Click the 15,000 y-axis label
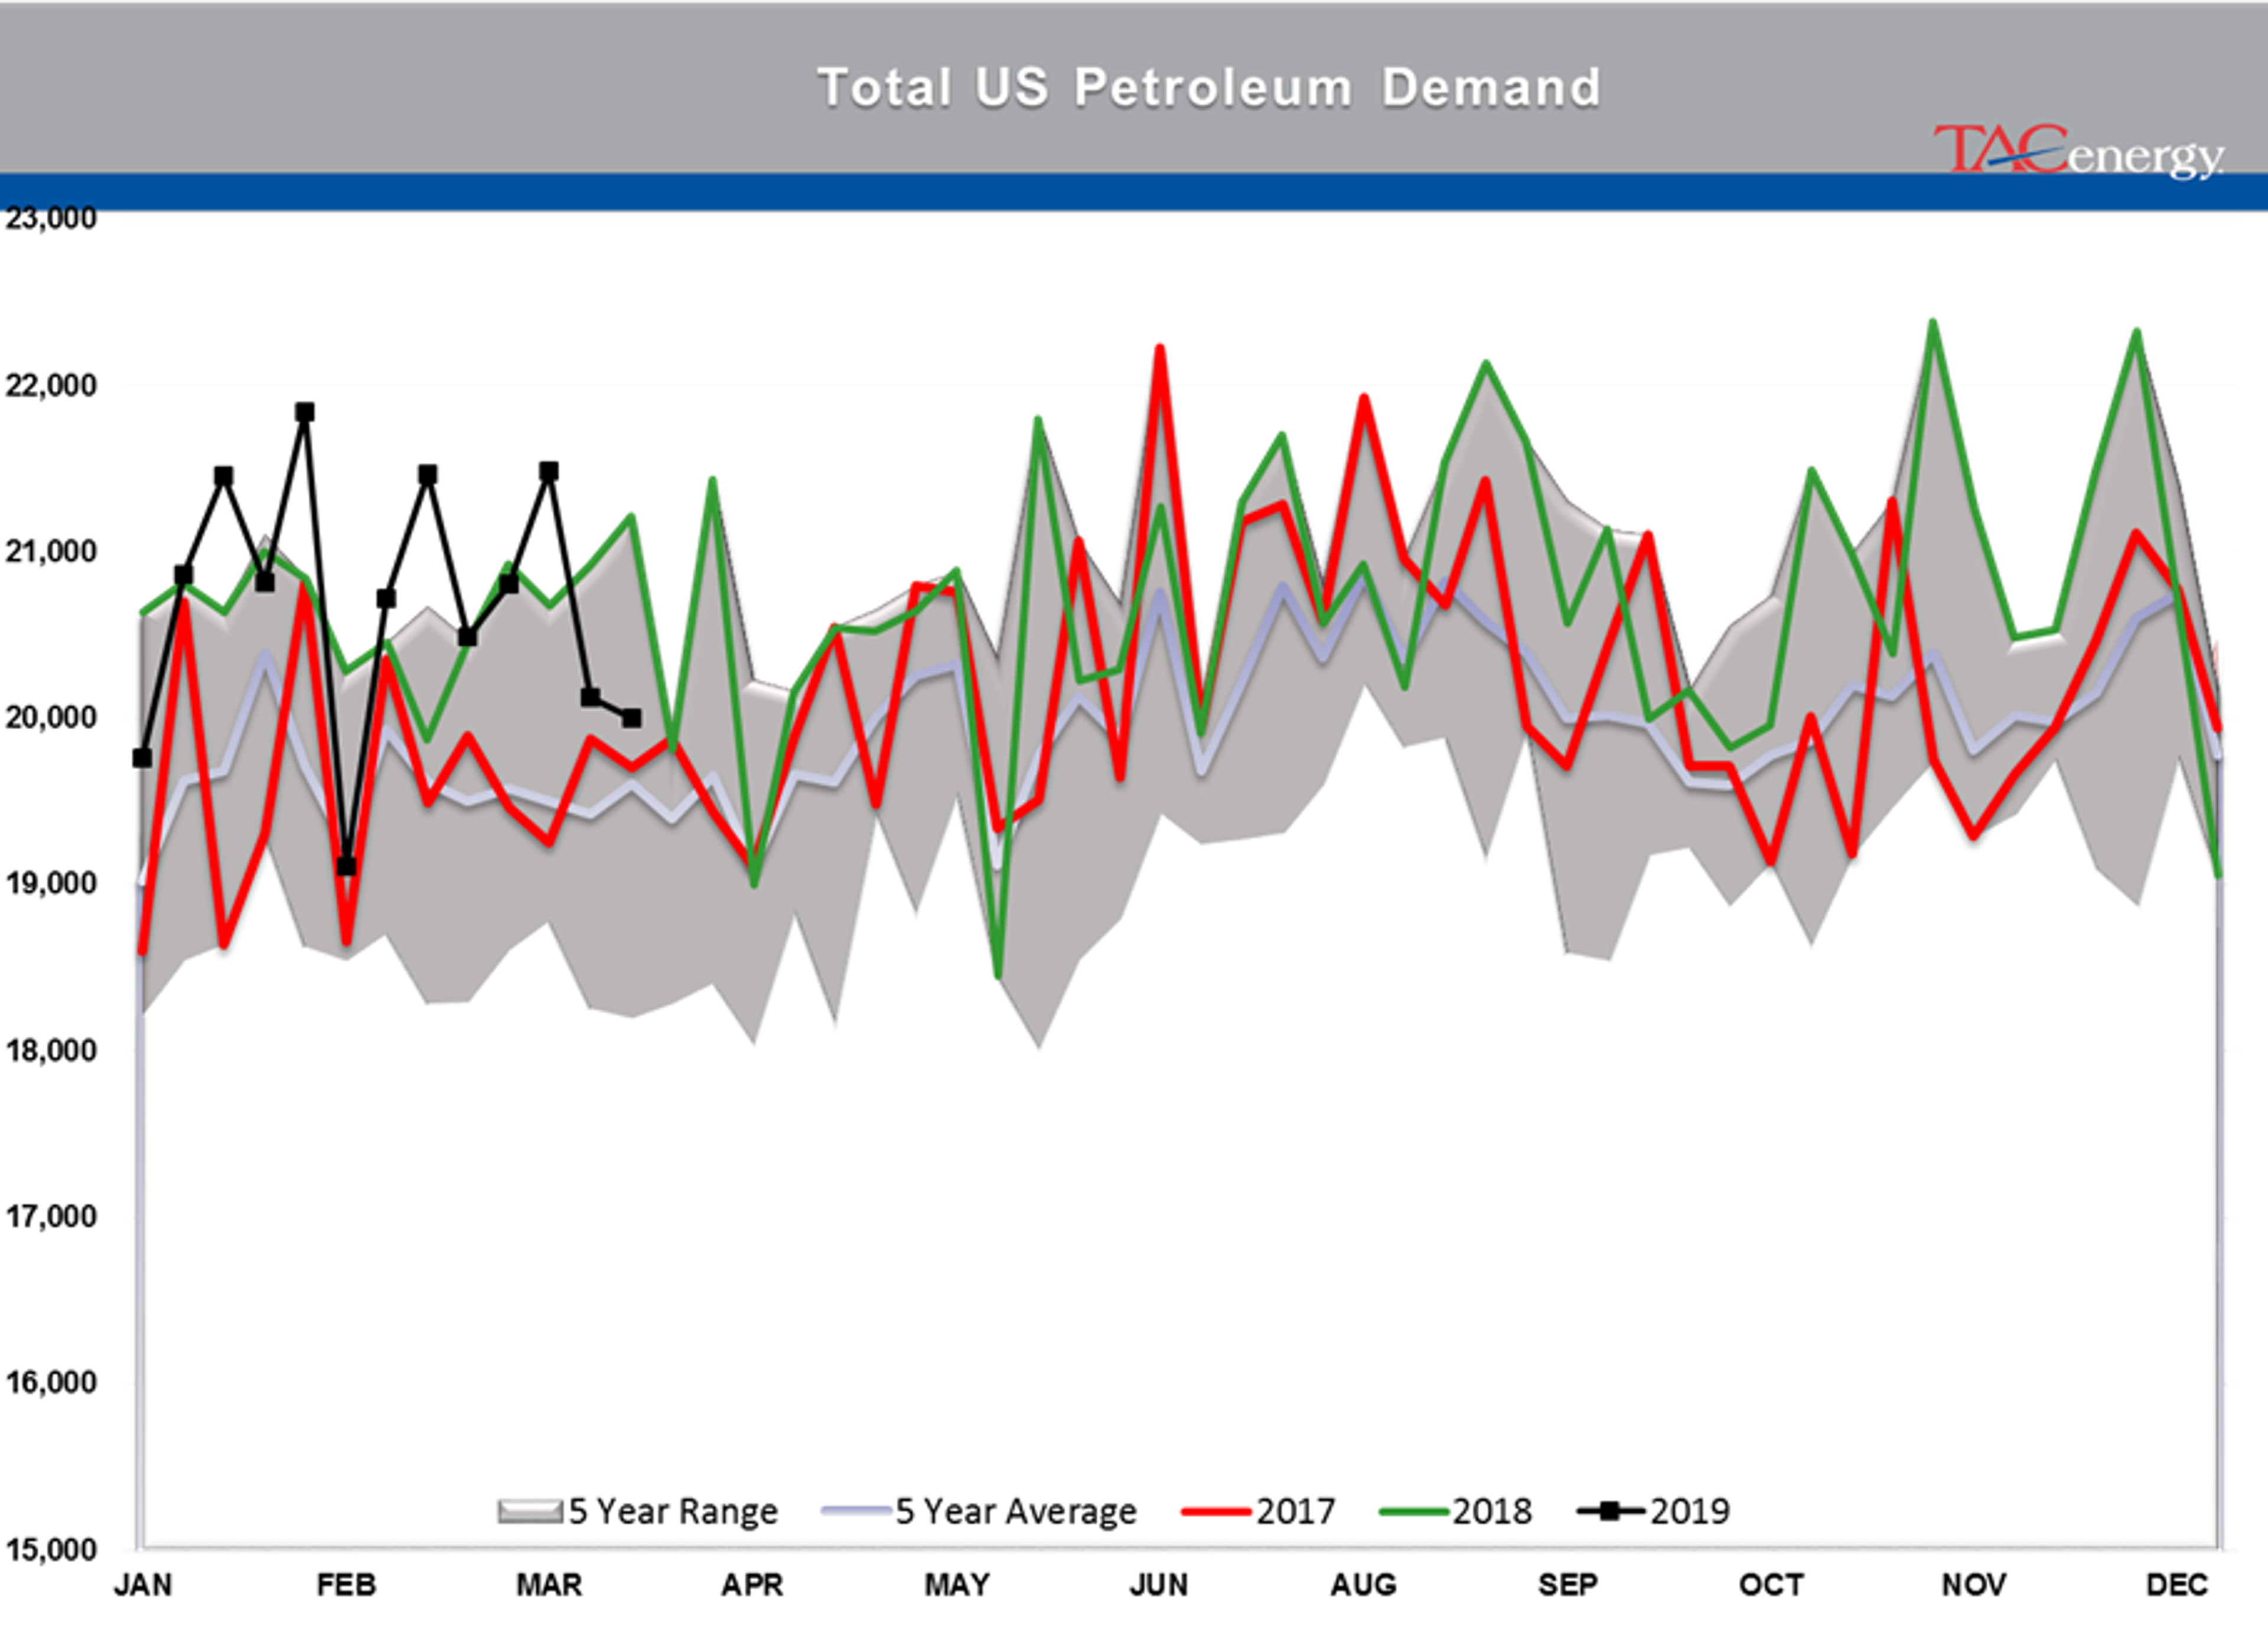The image size is (2268, 1643). 51,1550
